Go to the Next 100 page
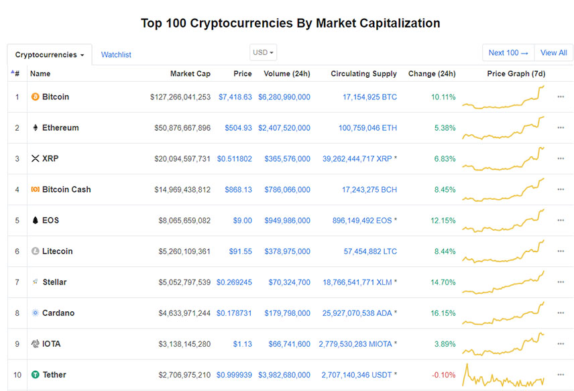The width and height of the screenshot is (574, 391). 508,53
